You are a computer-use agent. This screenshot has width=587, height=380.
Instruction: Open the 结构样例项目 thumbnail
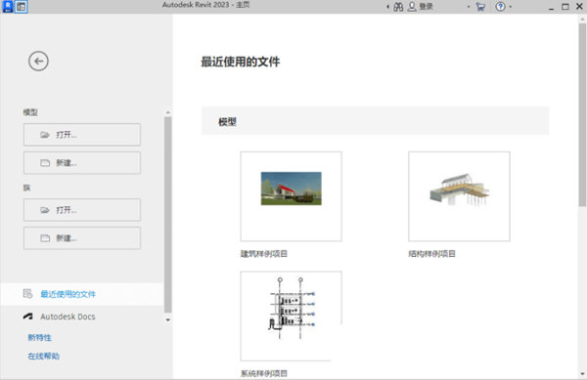pyautogui.click(x=459, y=196)
